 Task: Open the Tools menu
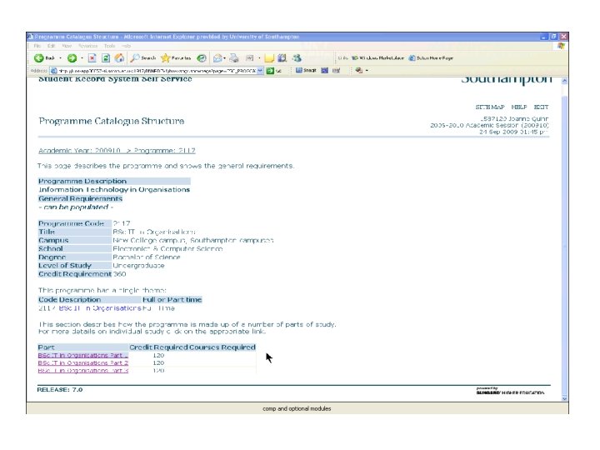pyautogui.click(x=109, y=46)
